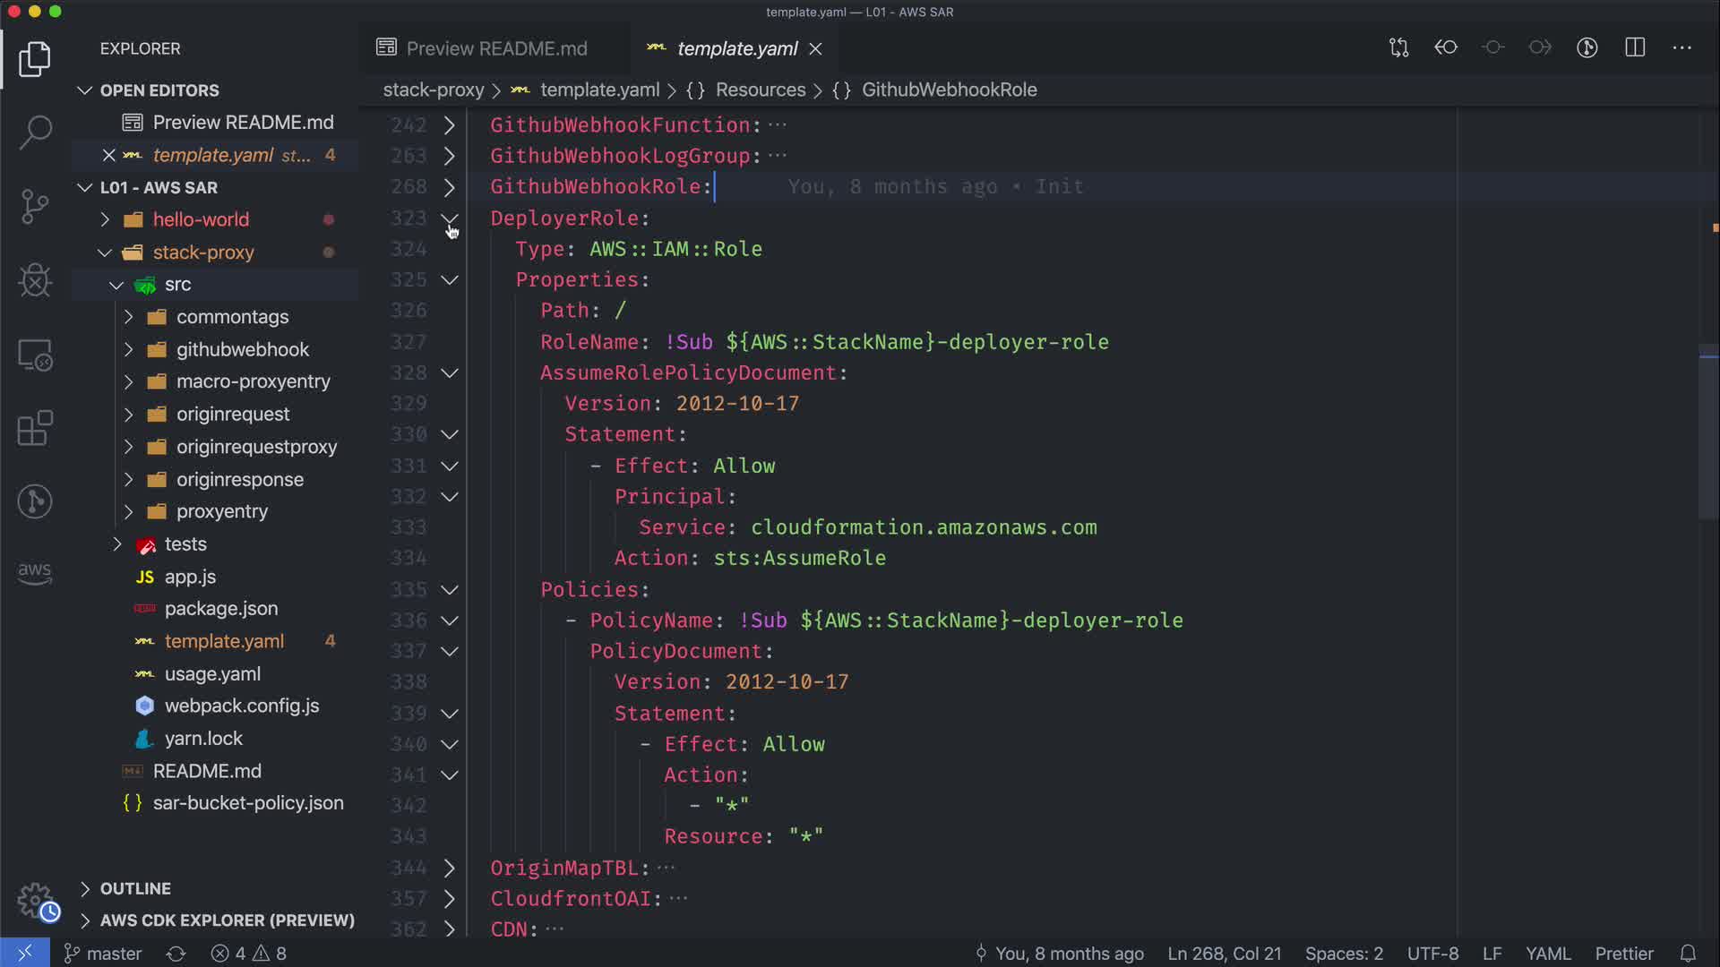Viewport: 1720px width, 967px height.
Task: Open Run and Debug view icon
Action: [x=35, y=280]
